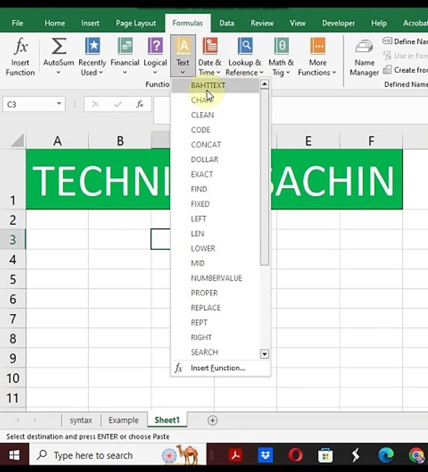
Task: Collapse the Text functions button
Action: click(183, 56)
